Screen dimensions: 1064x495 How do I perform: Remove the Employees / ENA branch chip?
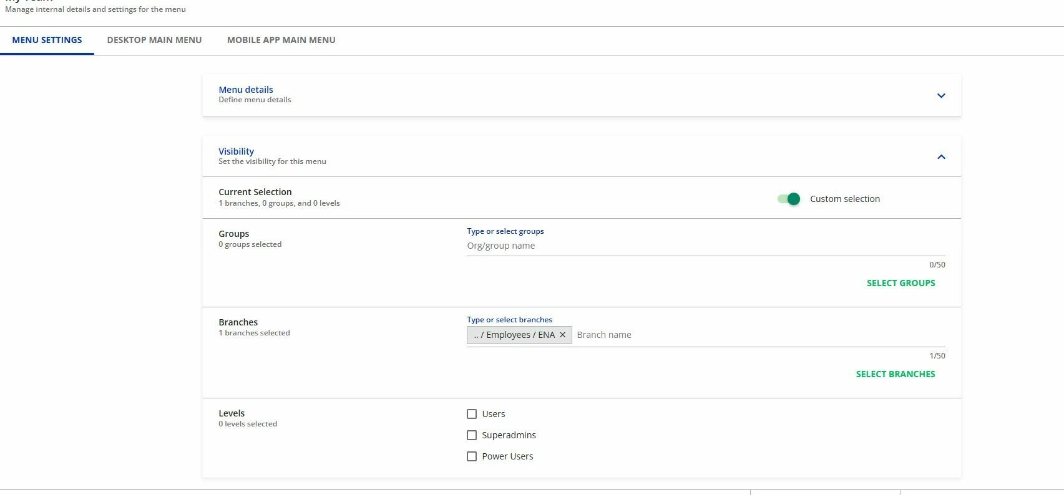562,335
